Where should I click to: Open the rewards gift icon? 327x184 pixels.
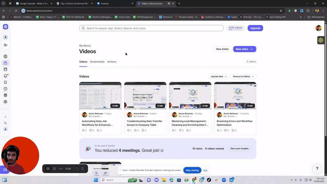coord(5,95)
